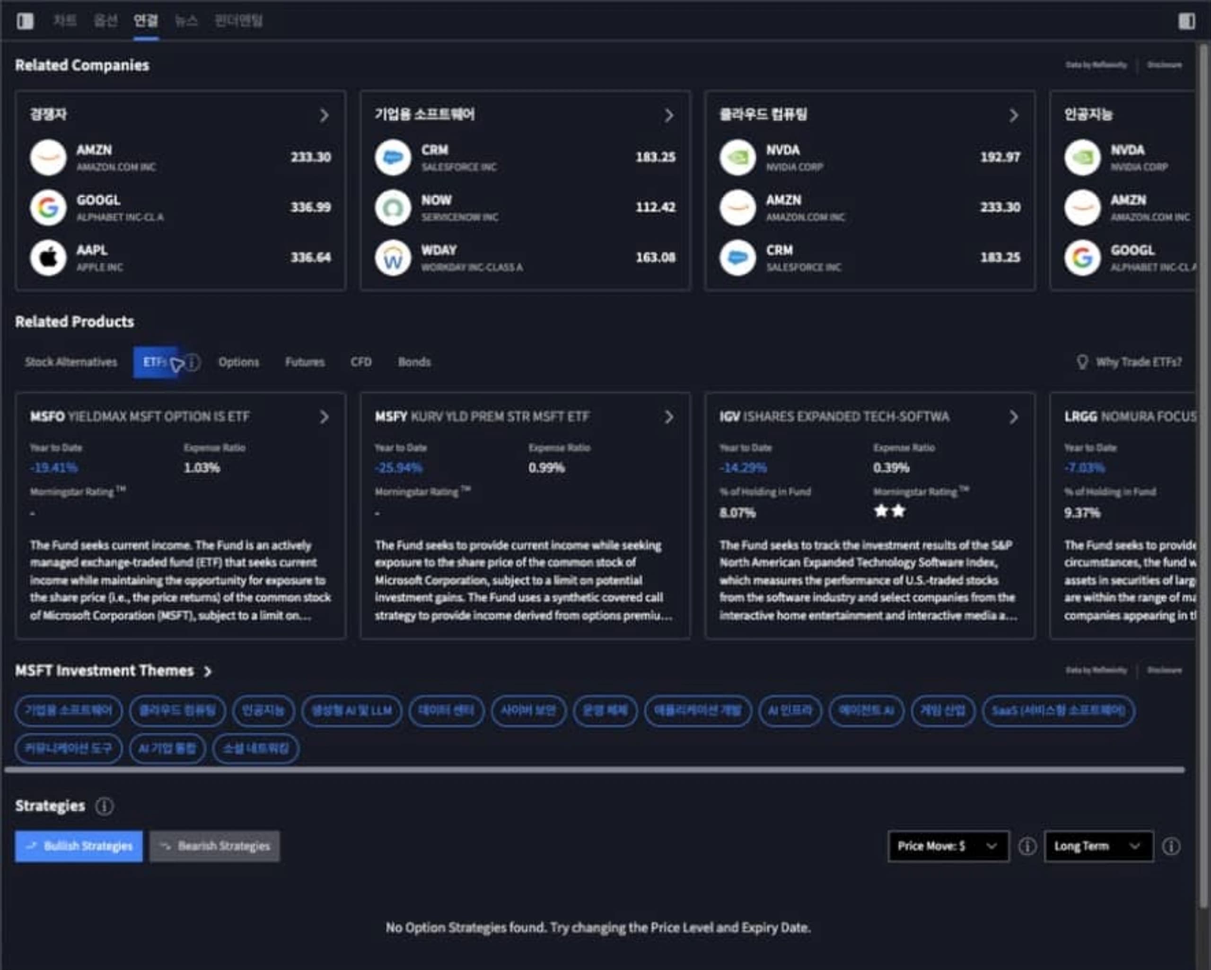1211x970 pixels.
Task: Click the AMZN logo in the 경쟁자 card
Action: 48,158
